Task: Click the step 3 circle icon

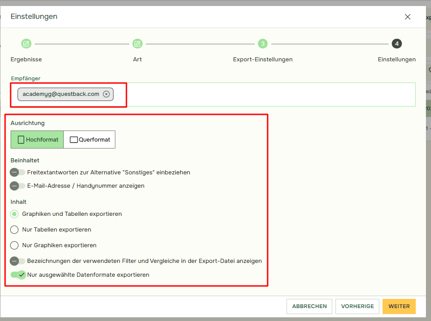Action: pos(263,44)
